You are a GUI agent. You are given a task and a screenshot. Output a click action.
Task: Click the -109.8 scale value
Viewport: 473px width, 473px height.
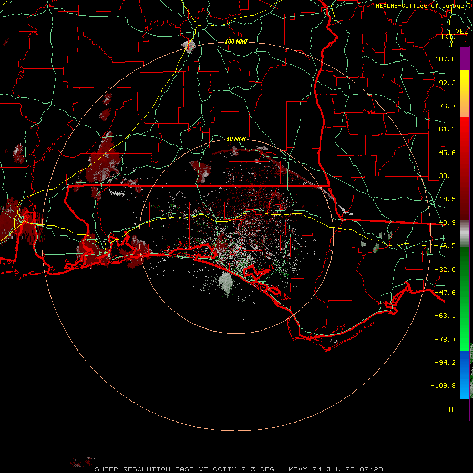(443, 386)
